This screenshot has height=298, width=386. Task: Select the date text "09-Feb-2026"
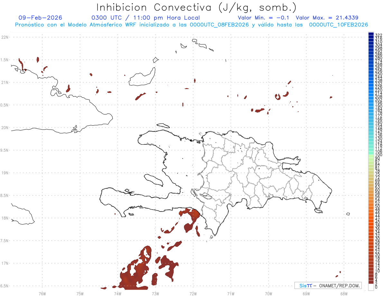[x=41, y=18]
